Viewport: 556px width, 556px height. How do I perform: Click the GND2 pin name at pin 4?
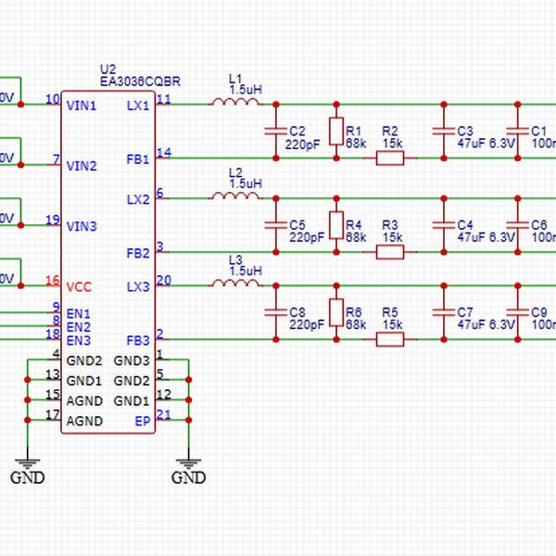(84, 360)
